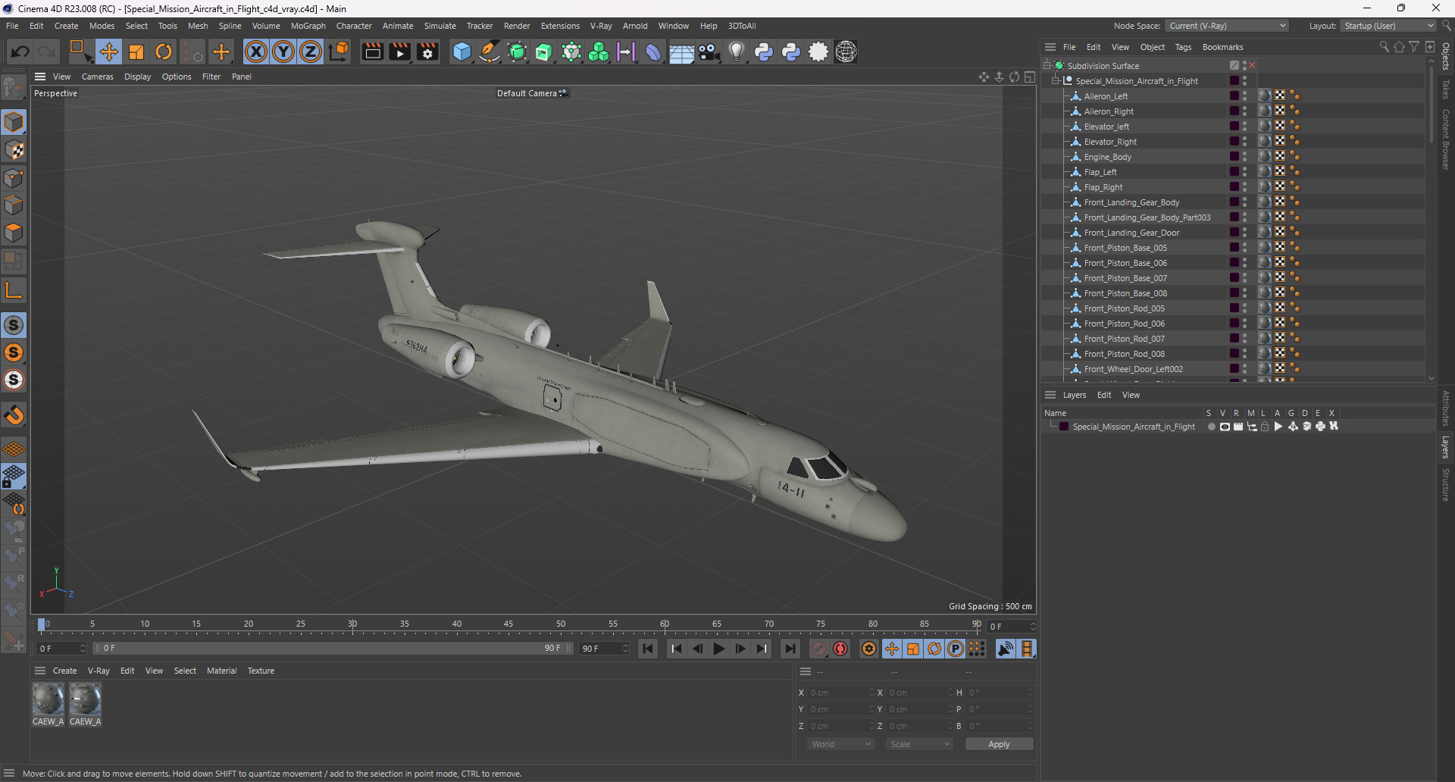Click layer color swatch in Layers list
The height and width of the screenshot is (782, 1455).
coord(1064,427)
